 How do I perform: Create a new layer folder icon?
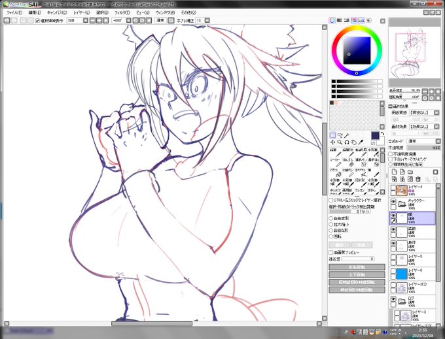[x=410, y=172]
